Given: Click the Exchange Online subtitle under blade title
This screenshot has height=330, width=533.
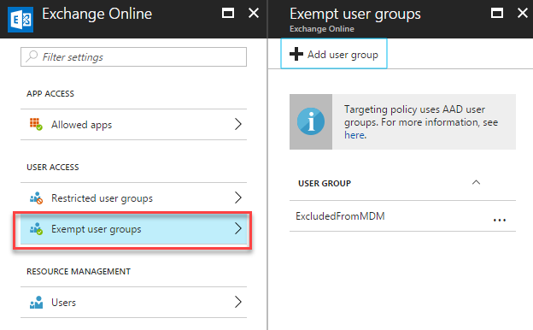Looking at the screenshot, I should (x=322, y=29).
